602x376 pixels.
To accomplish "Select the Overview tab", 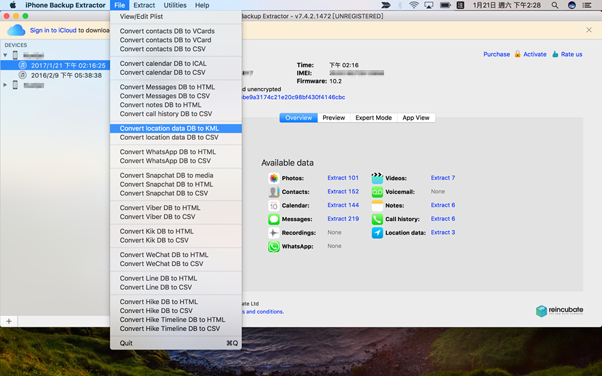I will (299, 118).
